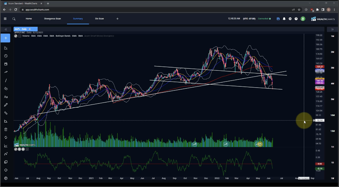
Task: Open a new browser tab
Action: coord(48,3)
